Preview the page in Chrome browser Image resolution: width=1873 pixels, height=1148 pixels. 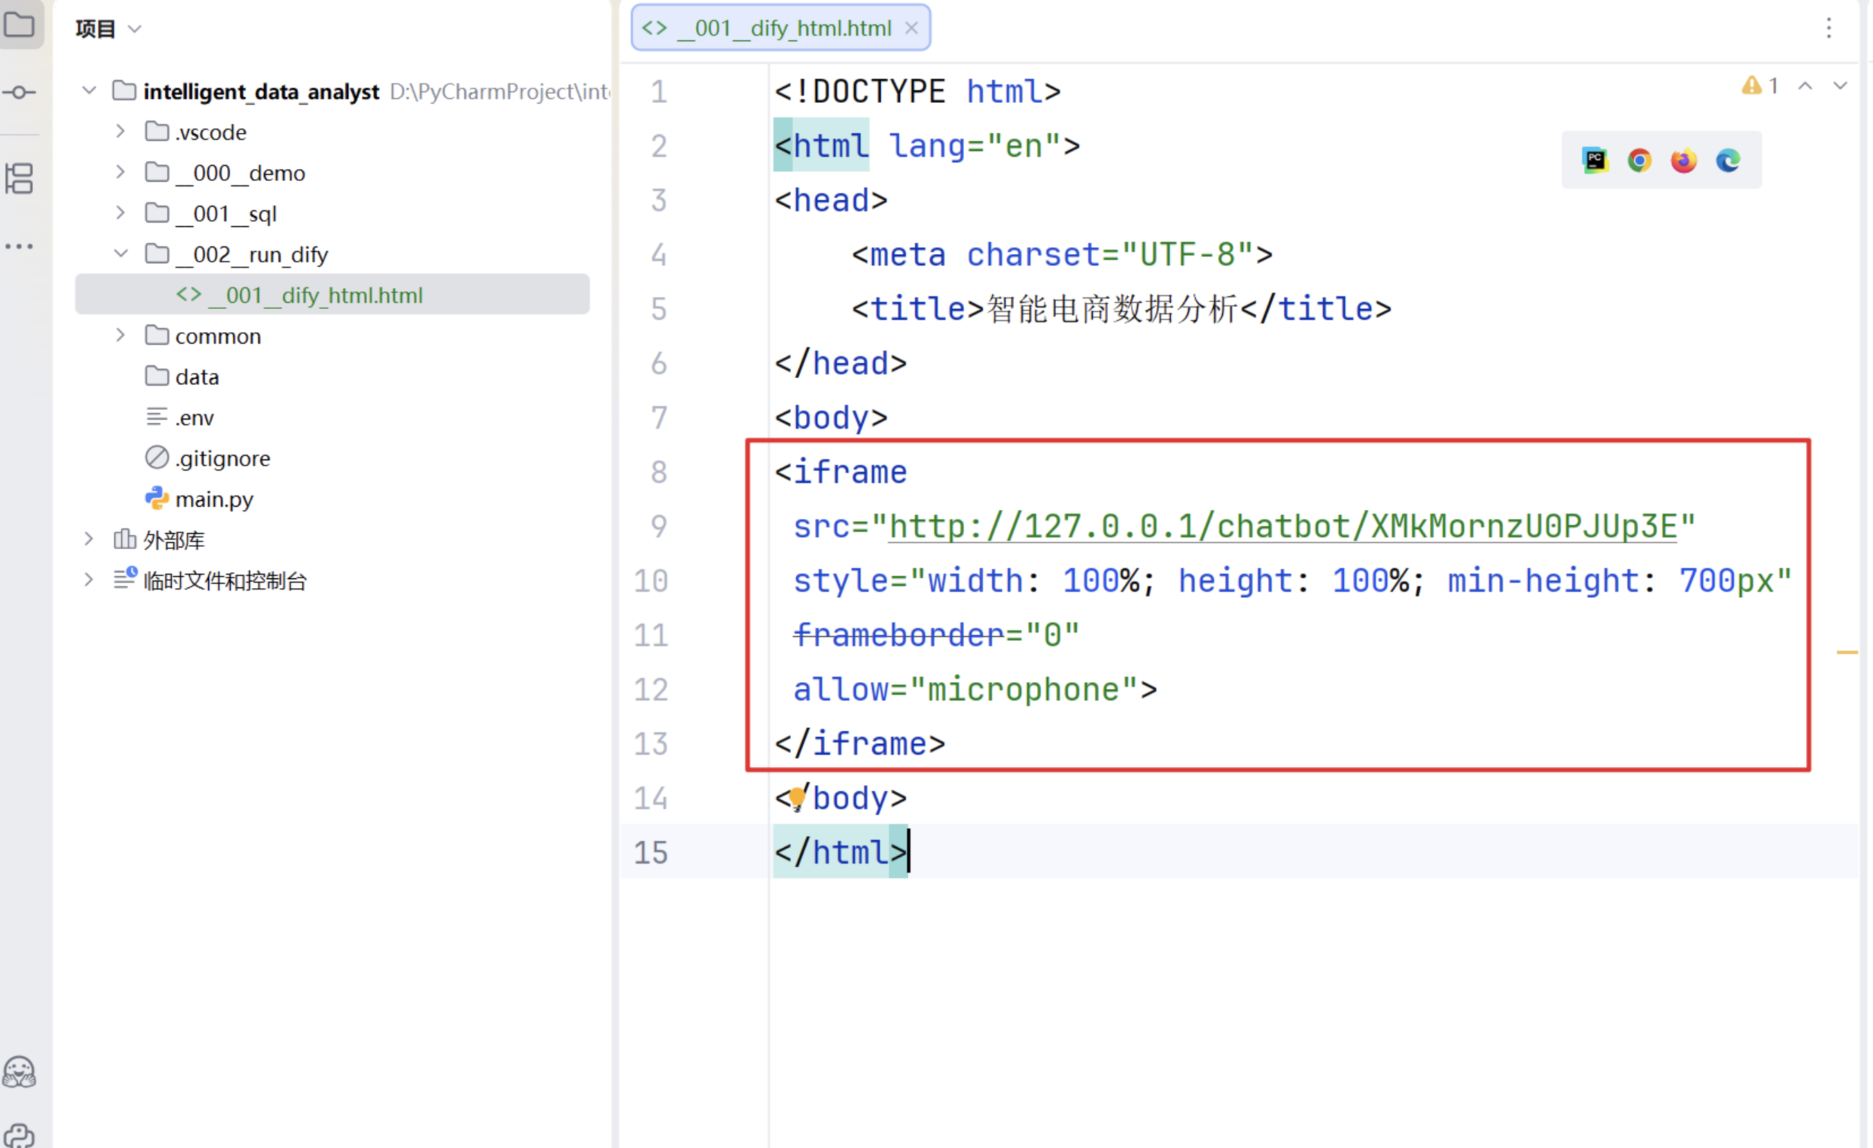point(1639,160)
